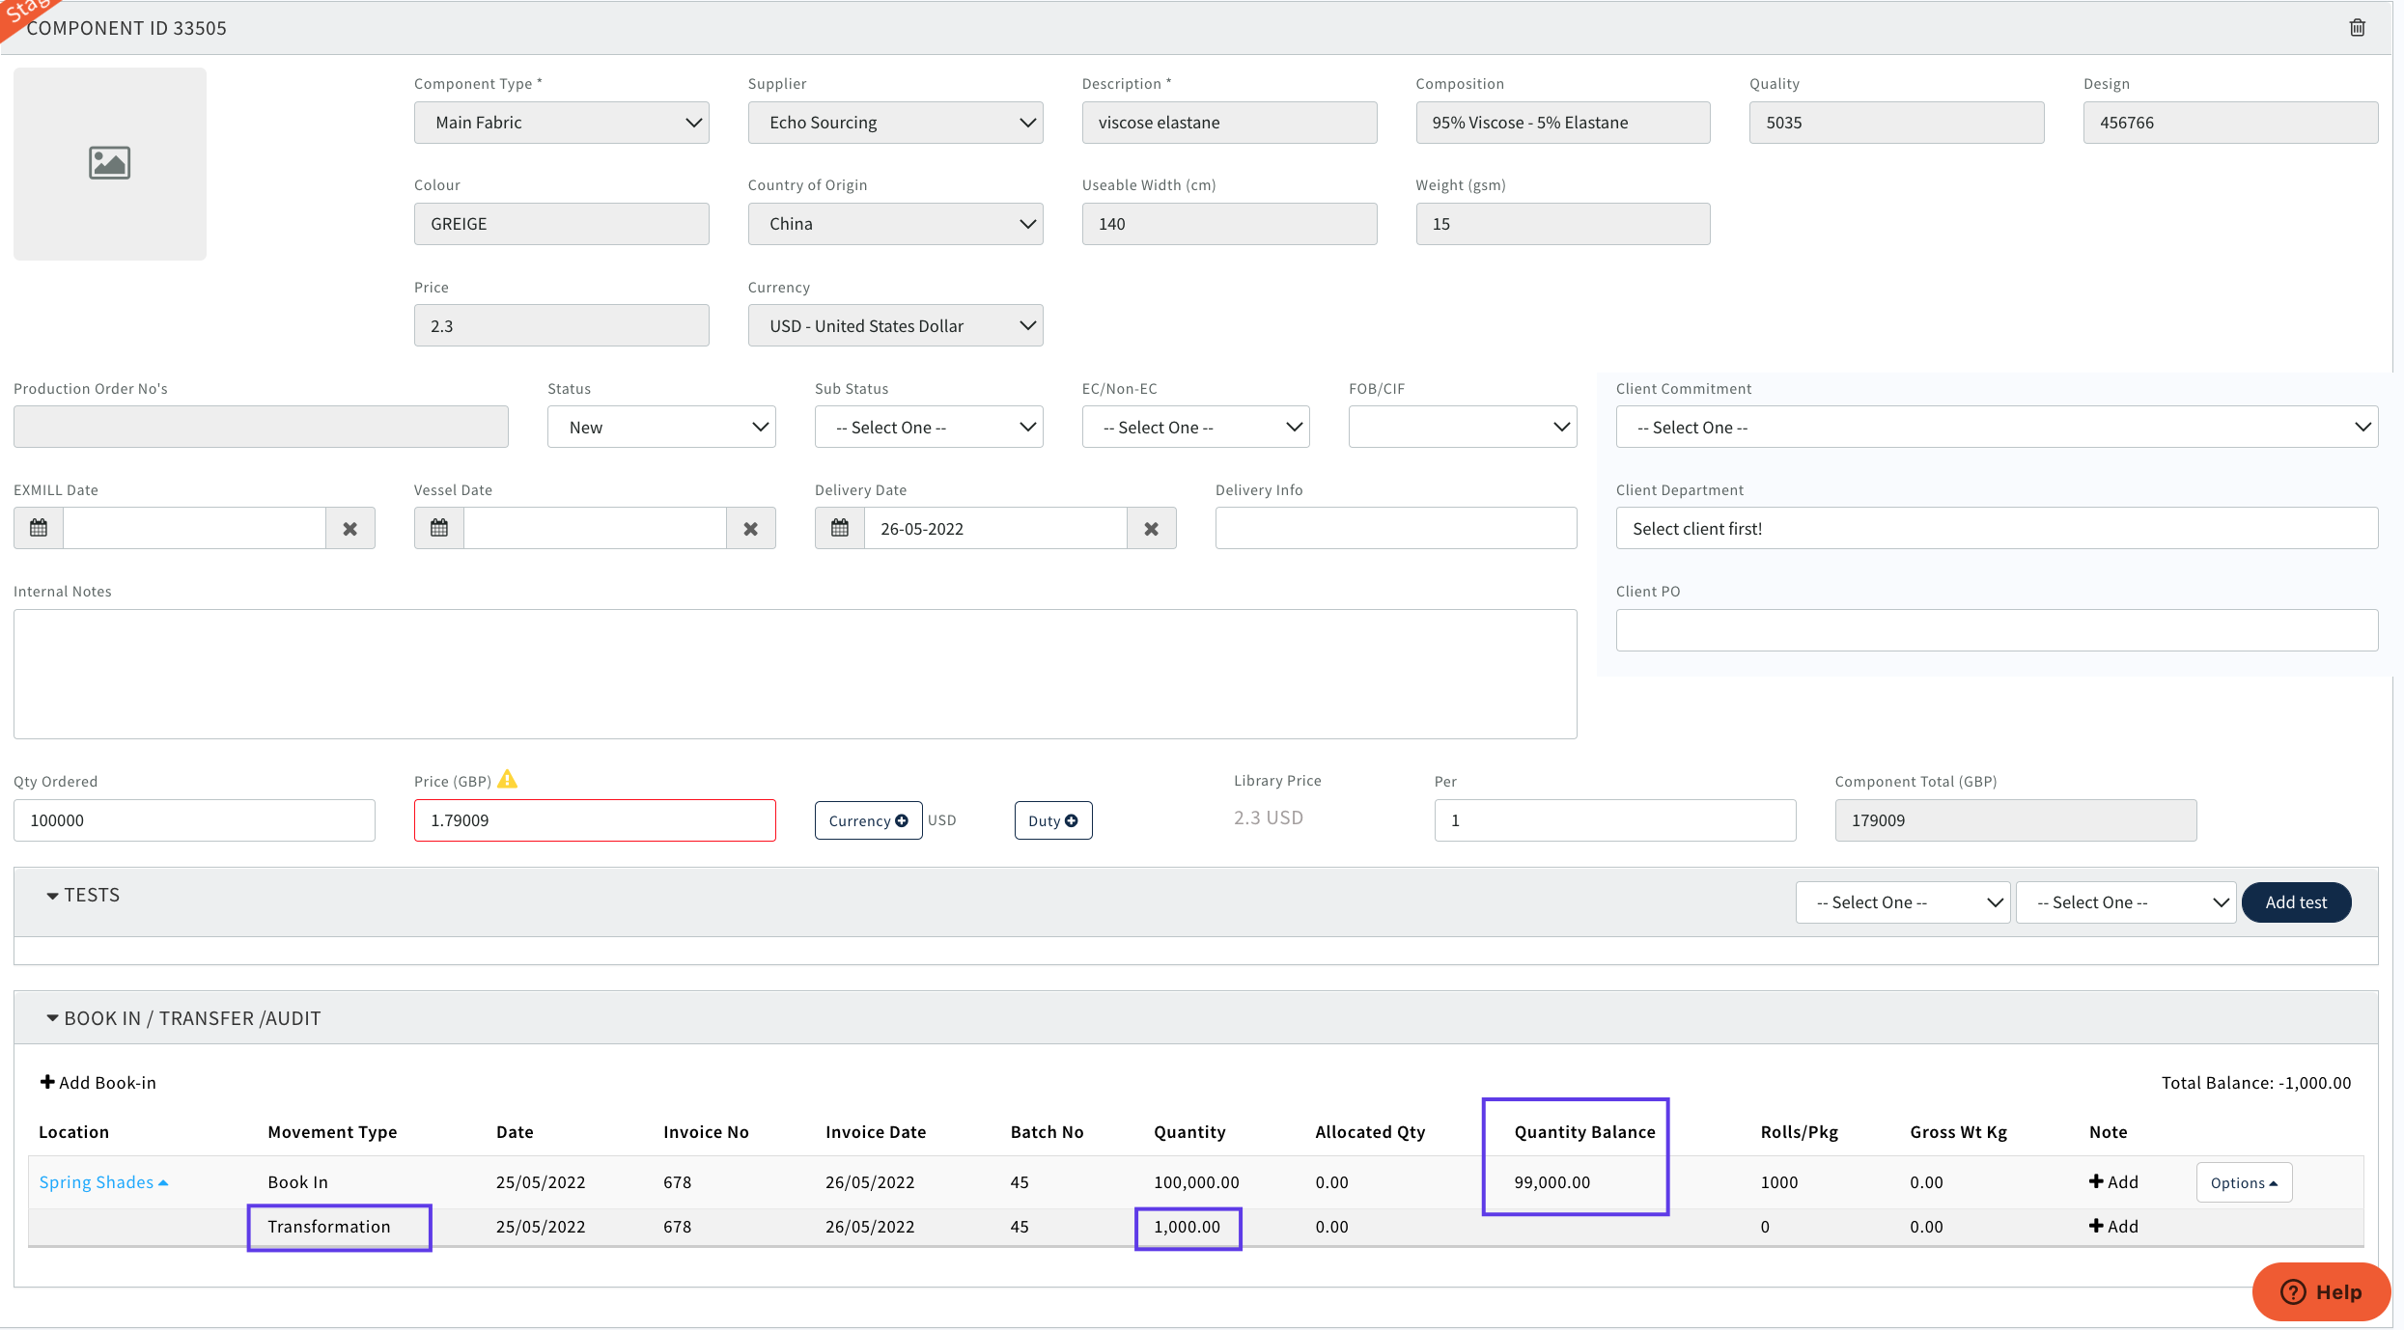Click the Price GBP warning triangle

(x=508, y=780)
